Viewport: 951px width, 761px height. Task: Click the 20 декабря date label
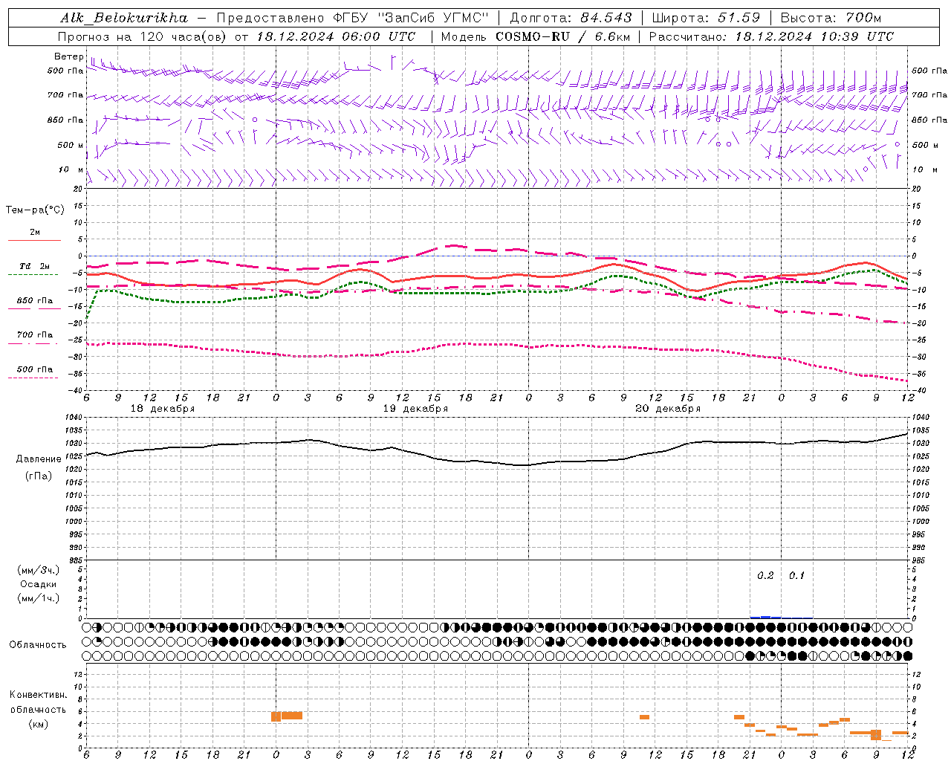tap(668, 409)
